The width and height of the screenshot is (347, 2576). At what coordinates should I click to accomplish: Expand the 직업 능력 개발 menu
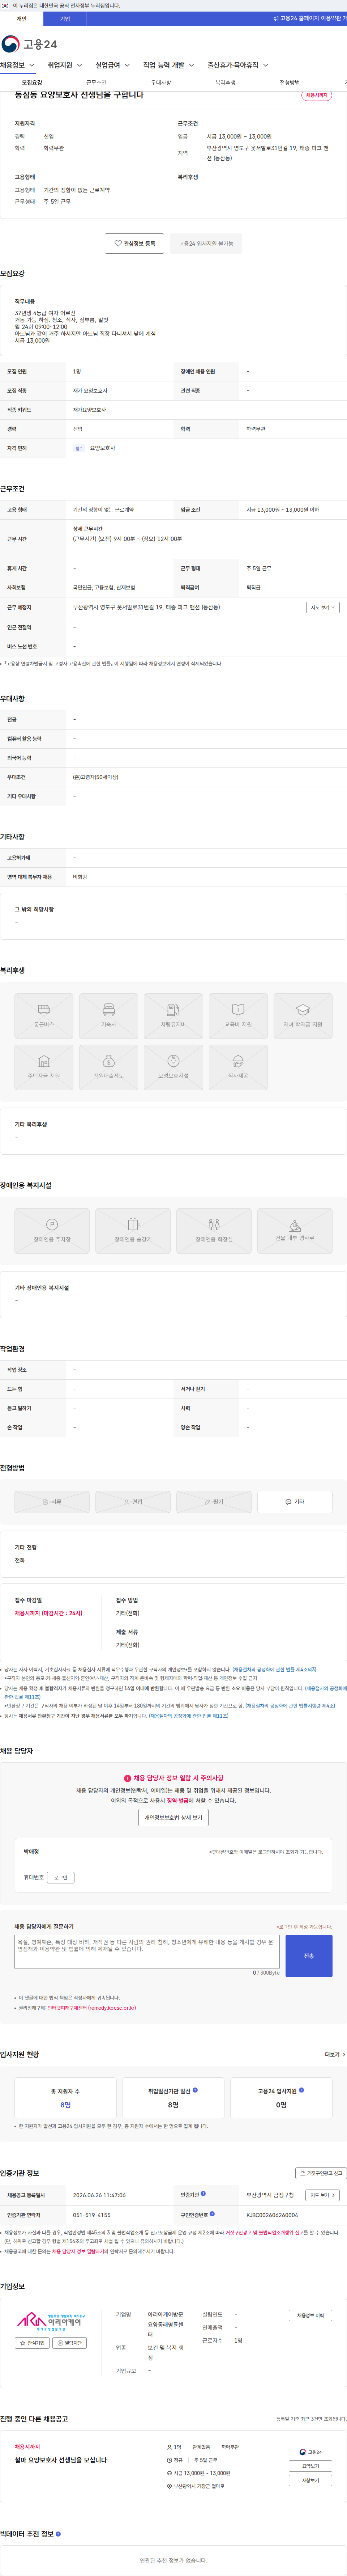point(169,65)
